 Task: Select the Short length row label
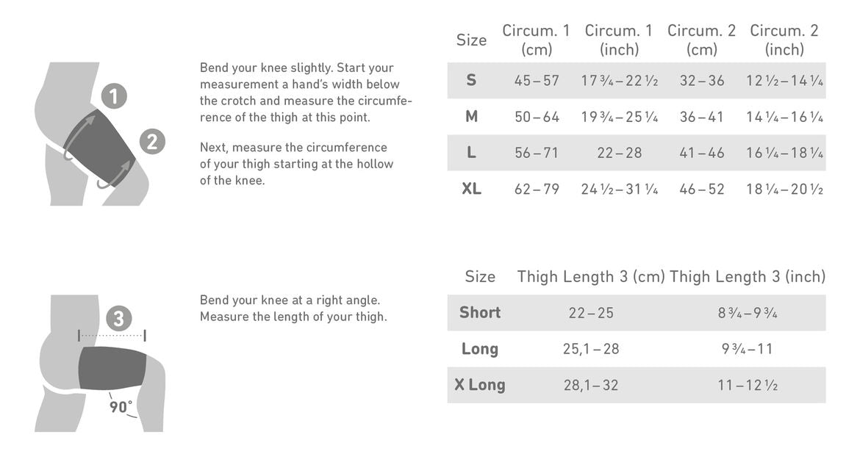[x=480, y=312]
